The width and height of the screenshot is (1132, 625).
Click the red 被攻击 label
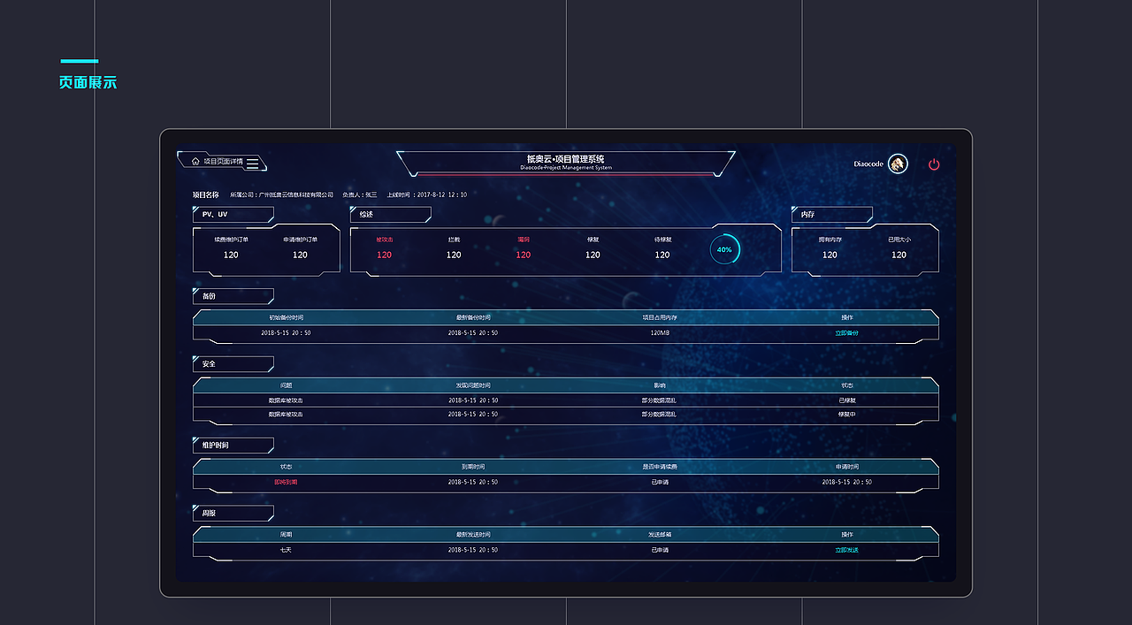pyautogui.click(x=384, y=240)
